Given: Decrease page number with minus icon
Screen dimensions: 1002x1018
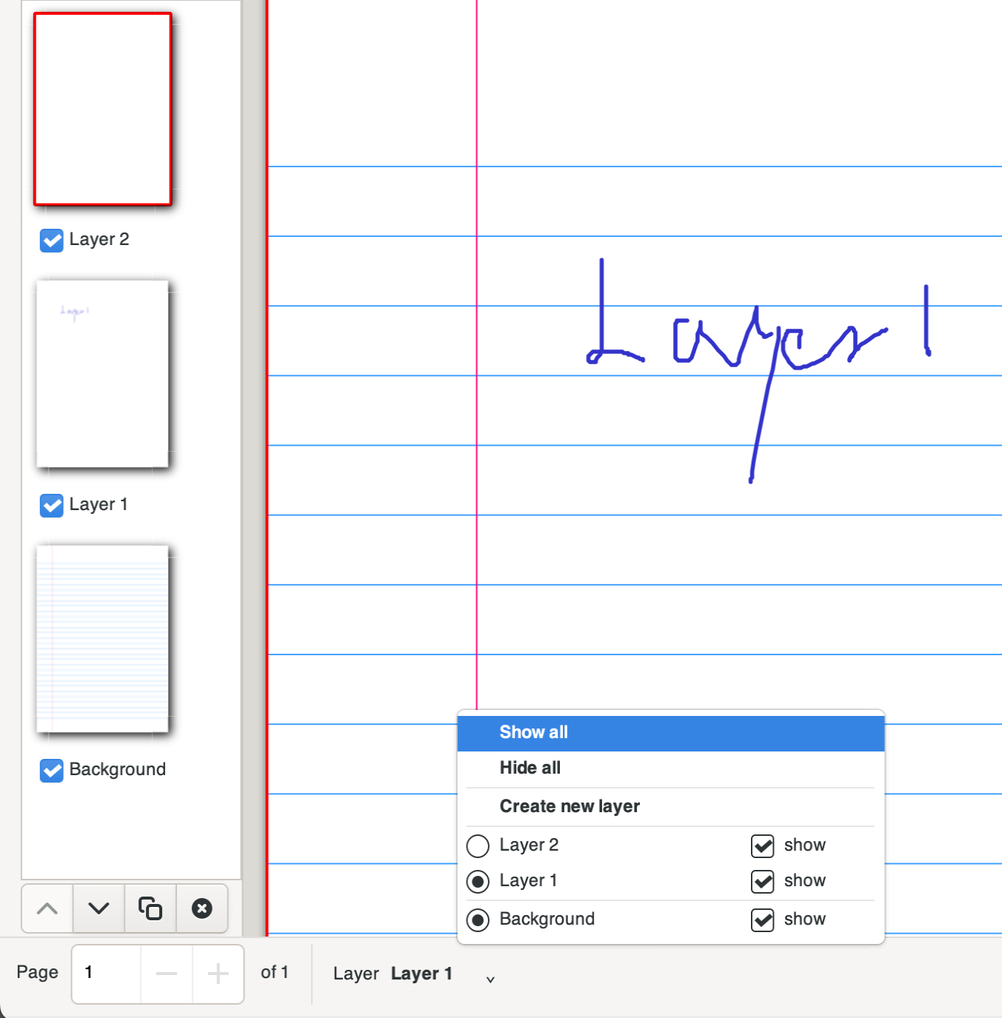Looking at the screenshot, I should [x=166, y=974].
